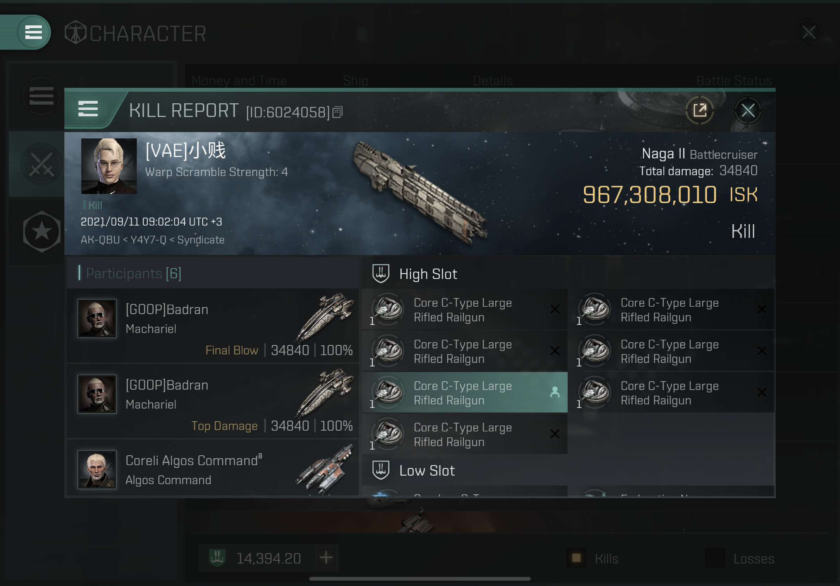Click the person icon on highlighted Railgun
Viewport: 840px width, 586px height.
coord(555,392)
